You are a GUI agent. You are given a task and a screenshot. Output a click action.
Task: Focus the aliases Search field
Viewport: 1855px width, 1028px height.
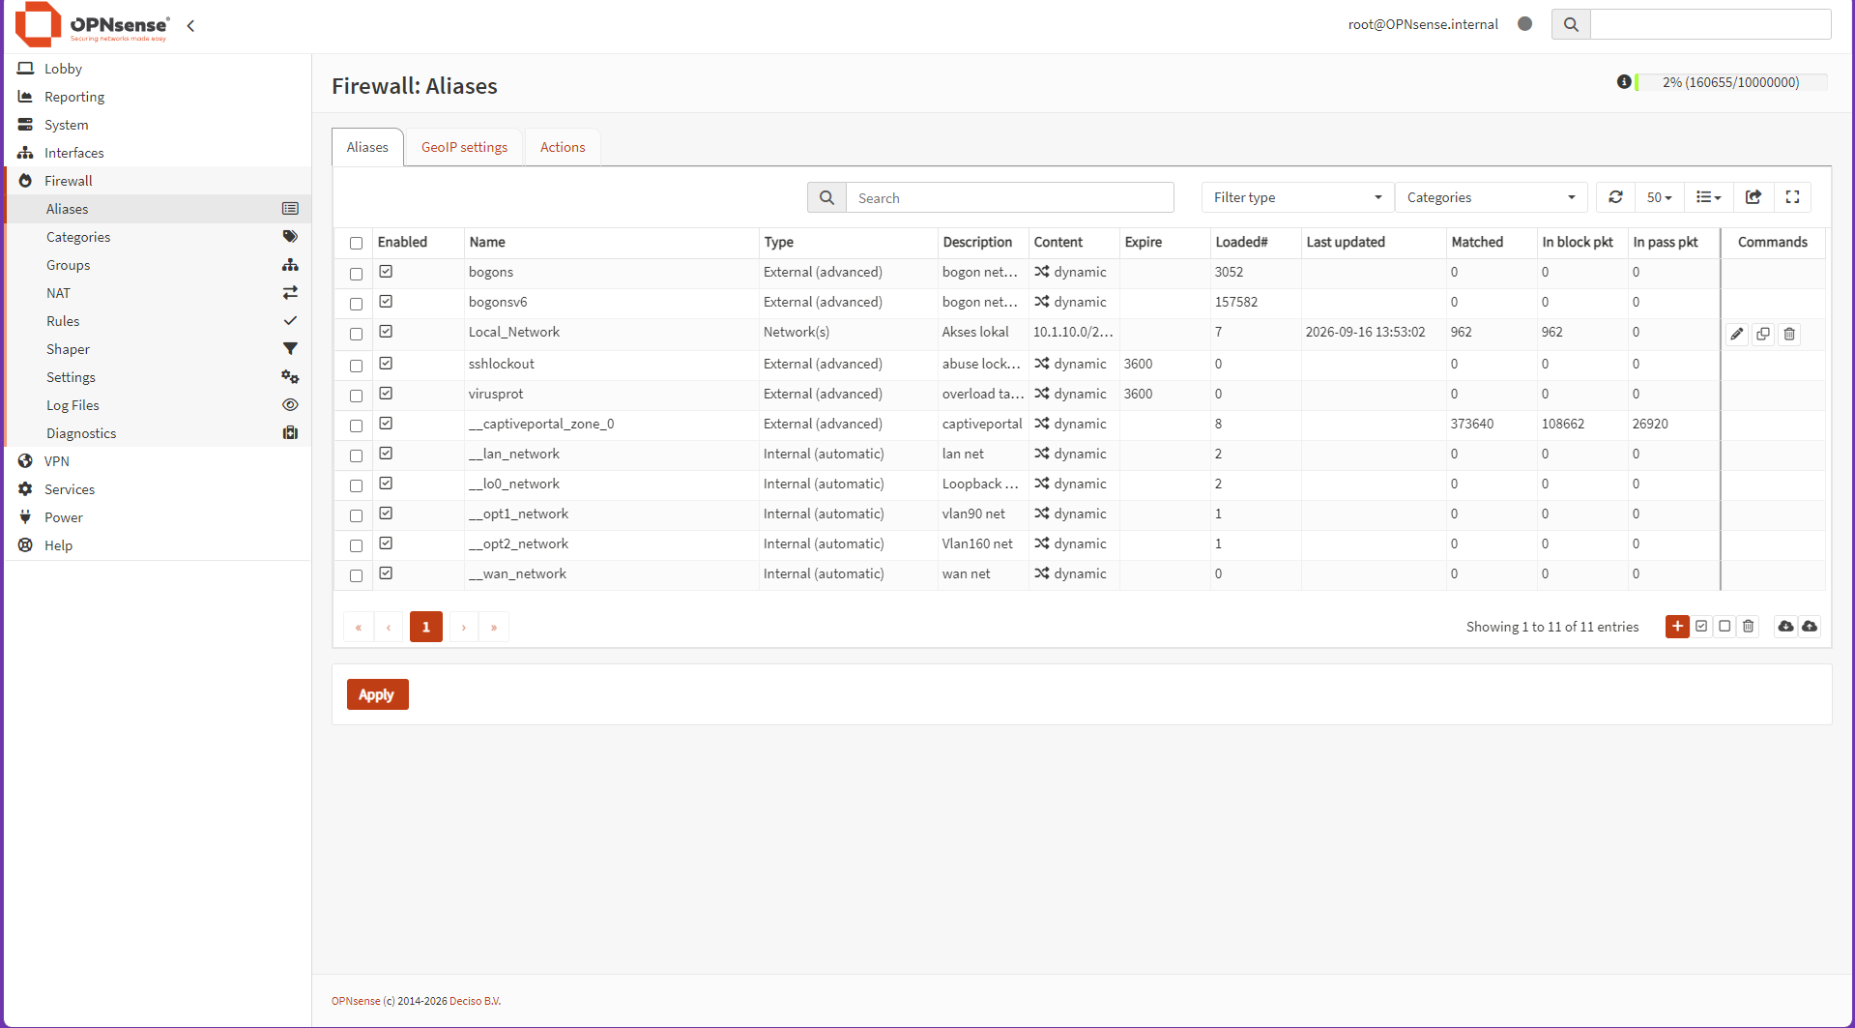(x=1009, y=197)
